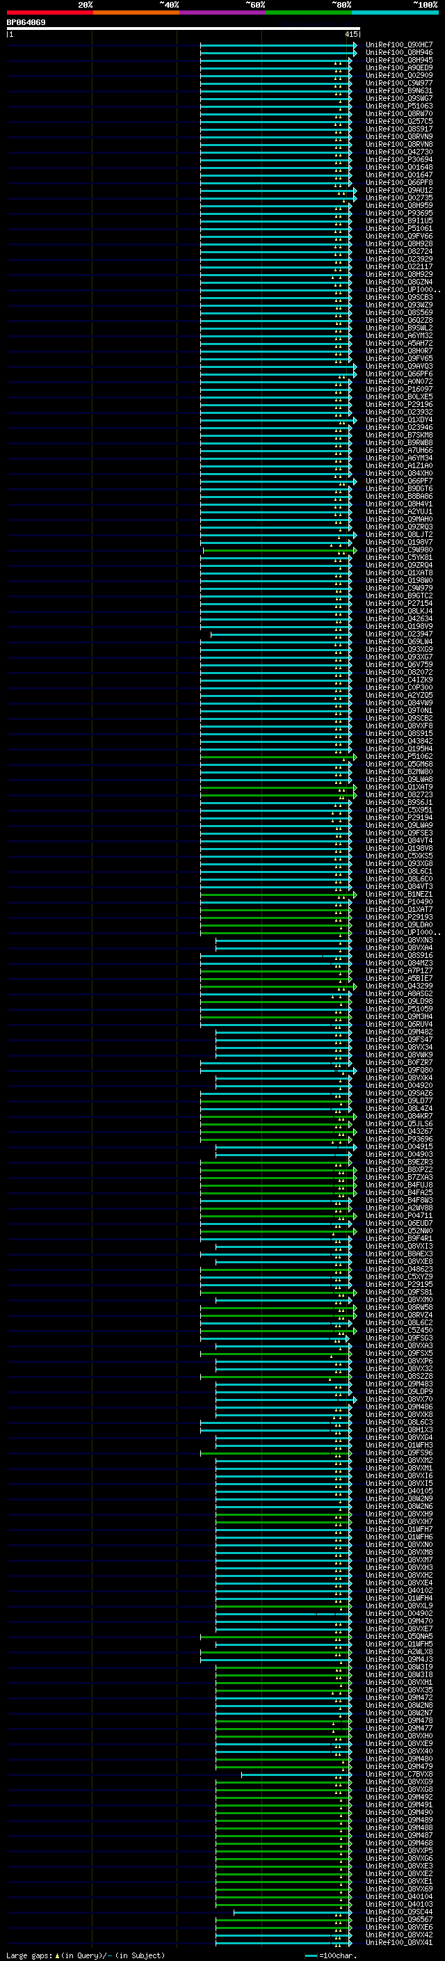Open the UniRef100_Q9SAZ6 entry
Image resolution: width=445 pixels, height=1961 pixels.
399,1093
